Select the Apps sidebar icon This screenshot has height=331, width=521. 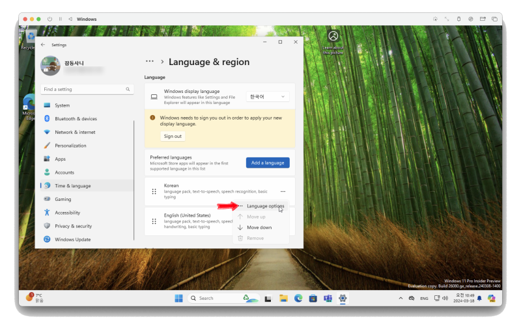(x=47, y=159)
